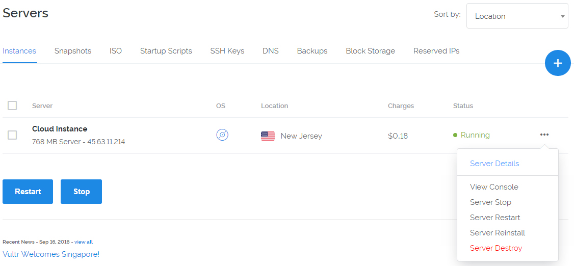
Task: Click the green Running status dot
Action: [x=455, y=136]
